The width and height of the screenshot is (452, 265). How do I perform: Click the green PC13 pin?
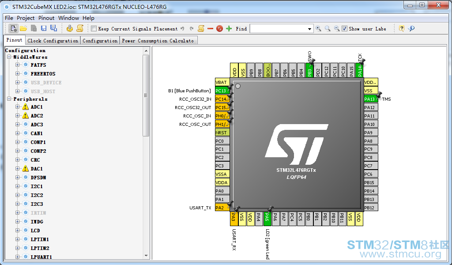222,91
